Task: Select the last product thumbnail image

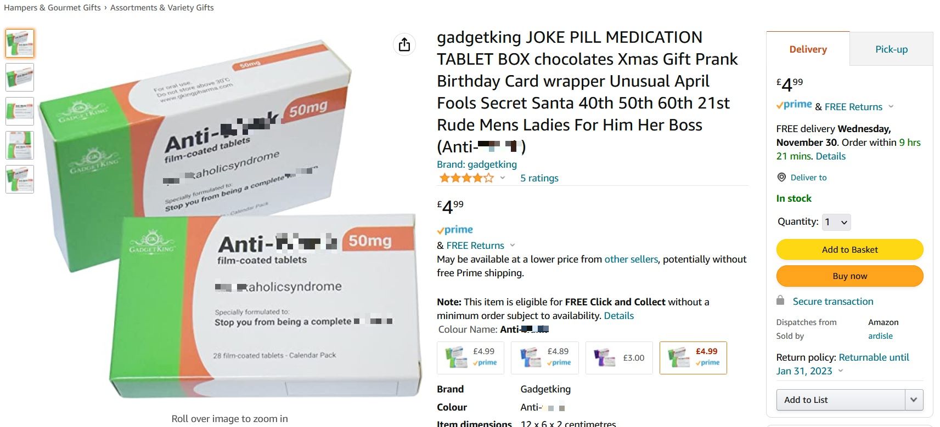Action: (x=20, y=179)
